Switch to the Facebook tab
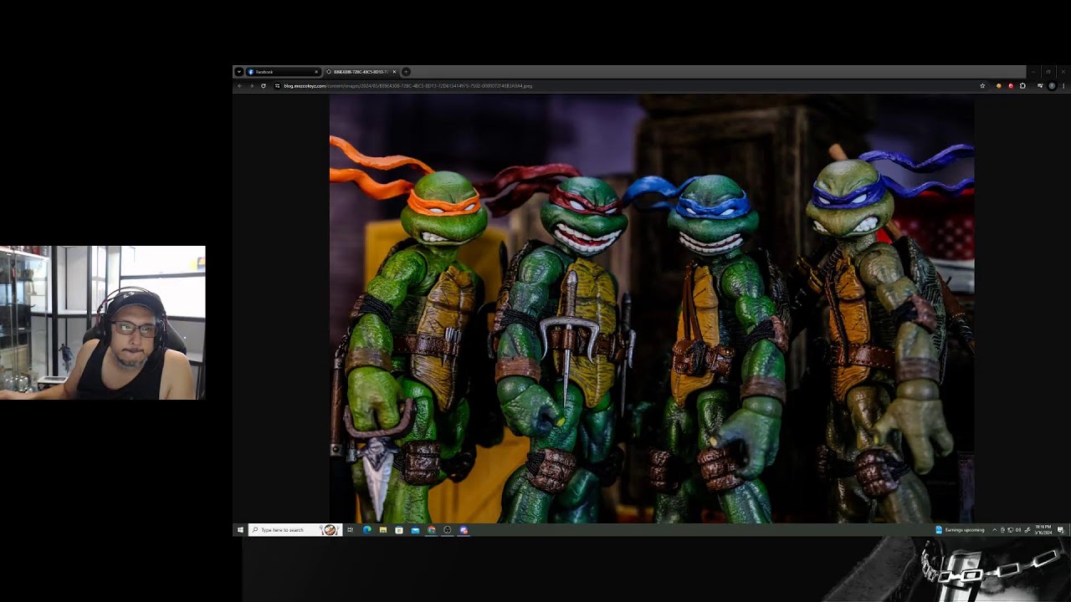 [x=283, y=72]
